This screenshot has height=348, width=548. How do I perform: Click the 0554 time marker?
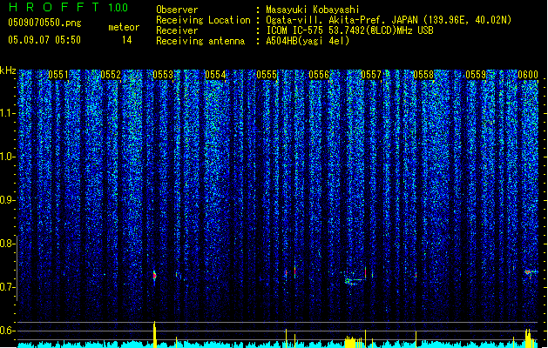pos(215,75)
